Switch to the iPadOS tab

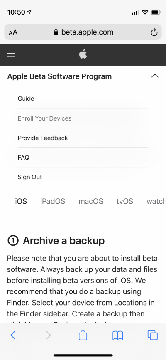[53, 201]
